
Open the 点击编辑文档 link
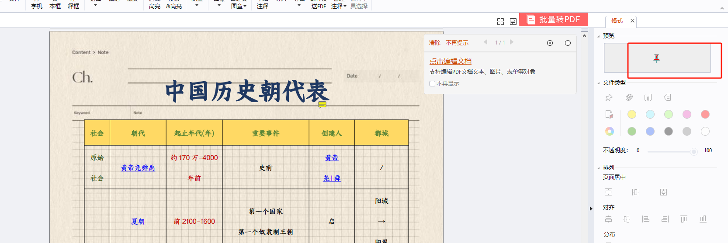(x=450, y=61)
